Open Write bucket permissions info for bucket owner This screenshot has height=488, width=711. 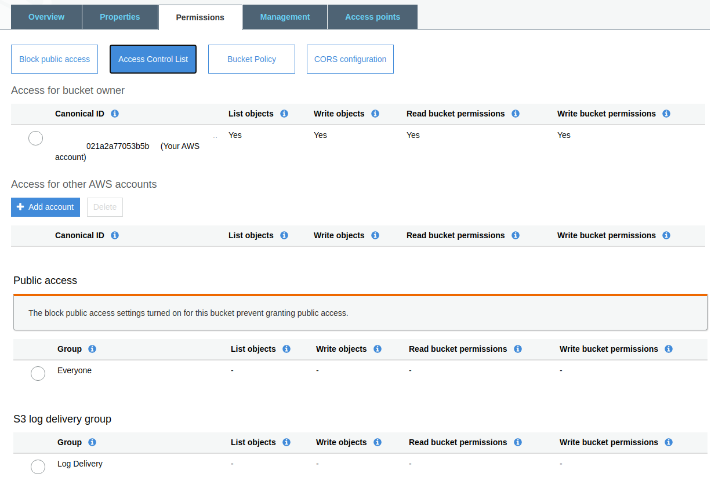(x=666, y=114)
